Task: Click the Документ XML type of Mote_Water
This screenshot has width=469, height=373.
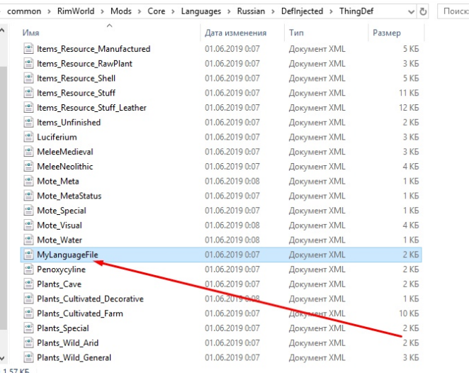Action: [x=317, y=240]
